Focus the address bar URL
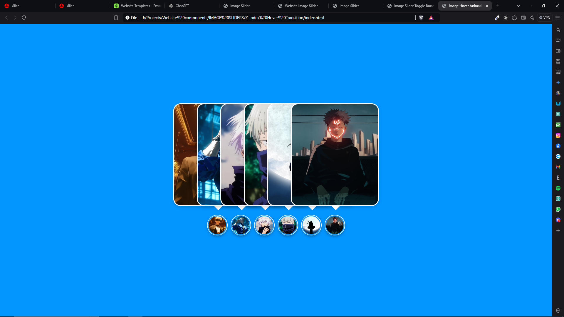This screenshot has height=317, width=564. 233,18
